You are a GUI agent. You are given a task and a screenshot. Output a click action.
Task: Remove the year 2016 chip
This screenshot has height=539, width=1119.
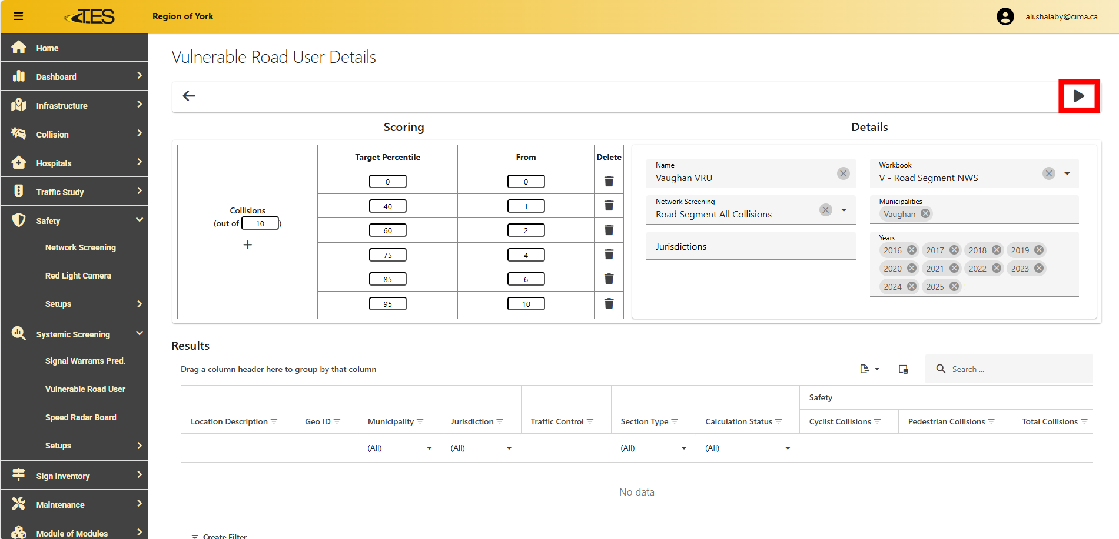(912, 250)
